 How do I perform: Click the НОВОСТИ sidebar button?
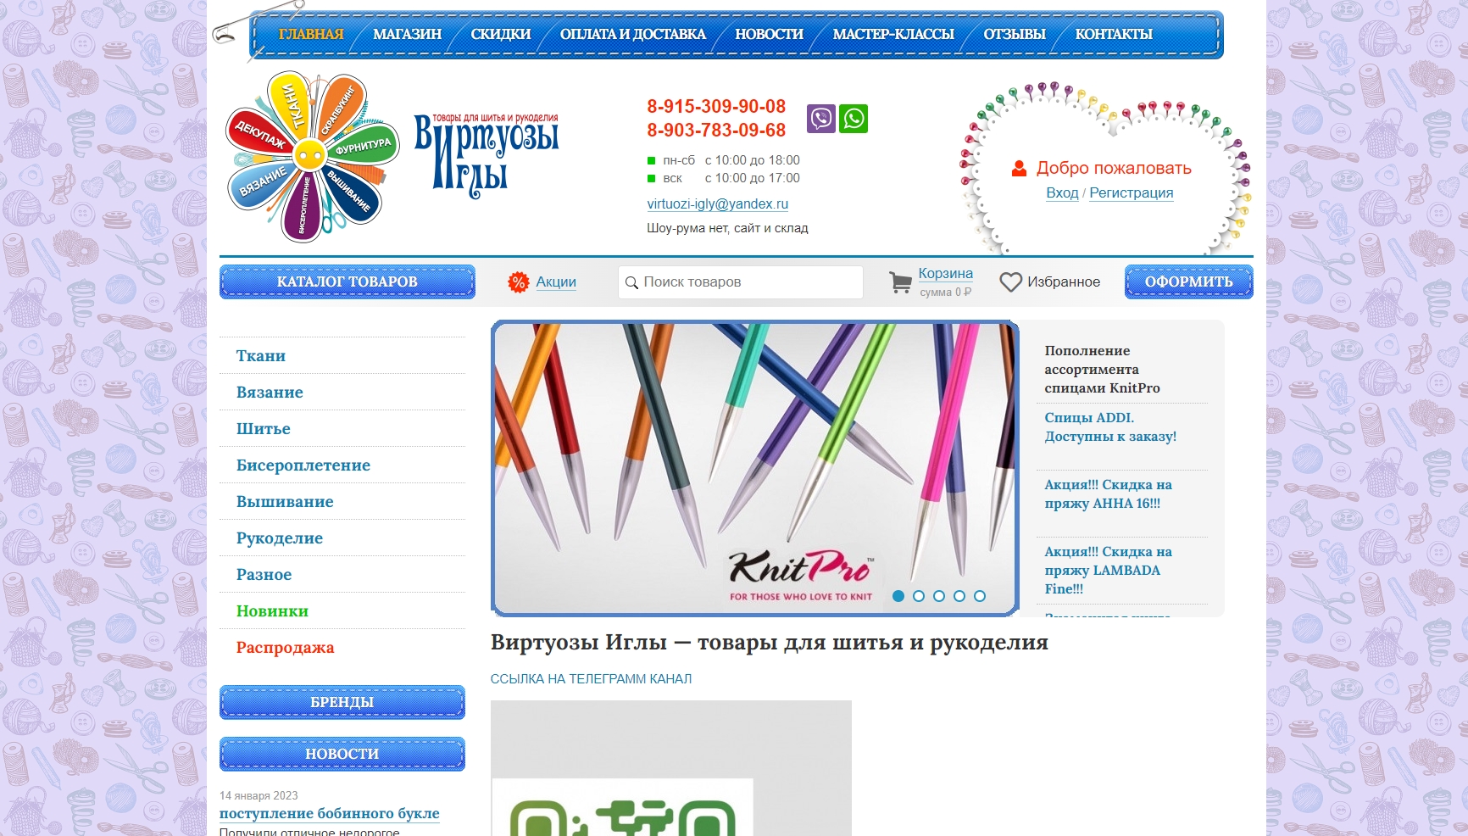(342, 754)
